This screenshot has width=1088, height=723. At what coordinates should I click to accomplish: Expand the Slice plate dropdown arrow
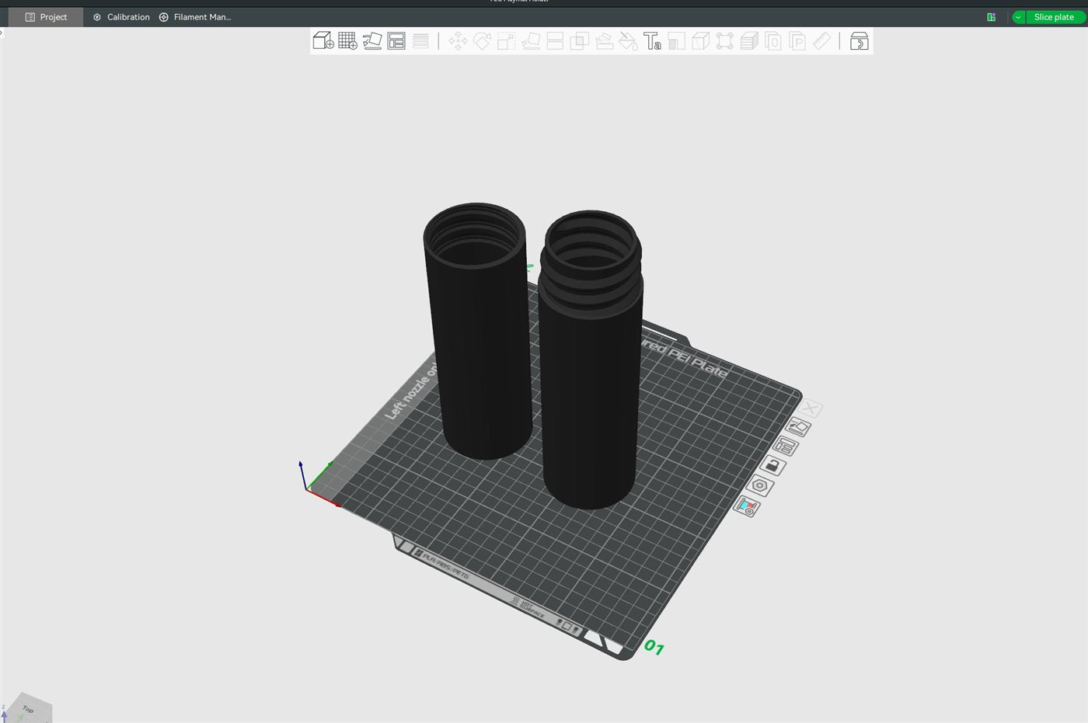click(x=1018, y=17)
